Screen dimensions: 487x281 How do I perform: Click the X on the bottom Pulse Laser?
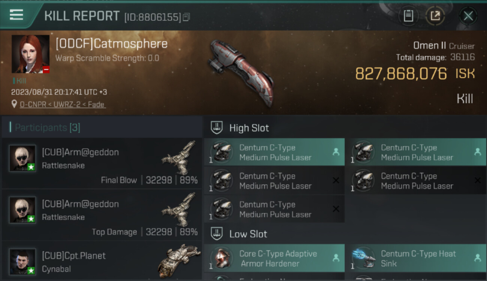click(336, 209)
